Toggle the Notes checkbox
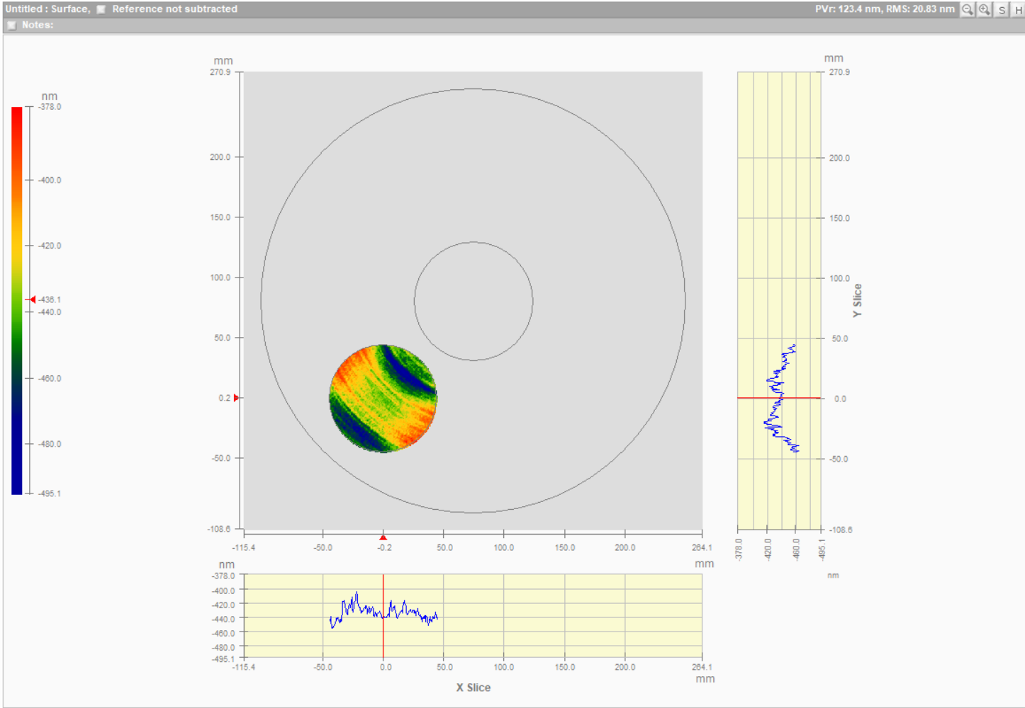Viewport: 1025px width, 708px height. tap(11, 25)
